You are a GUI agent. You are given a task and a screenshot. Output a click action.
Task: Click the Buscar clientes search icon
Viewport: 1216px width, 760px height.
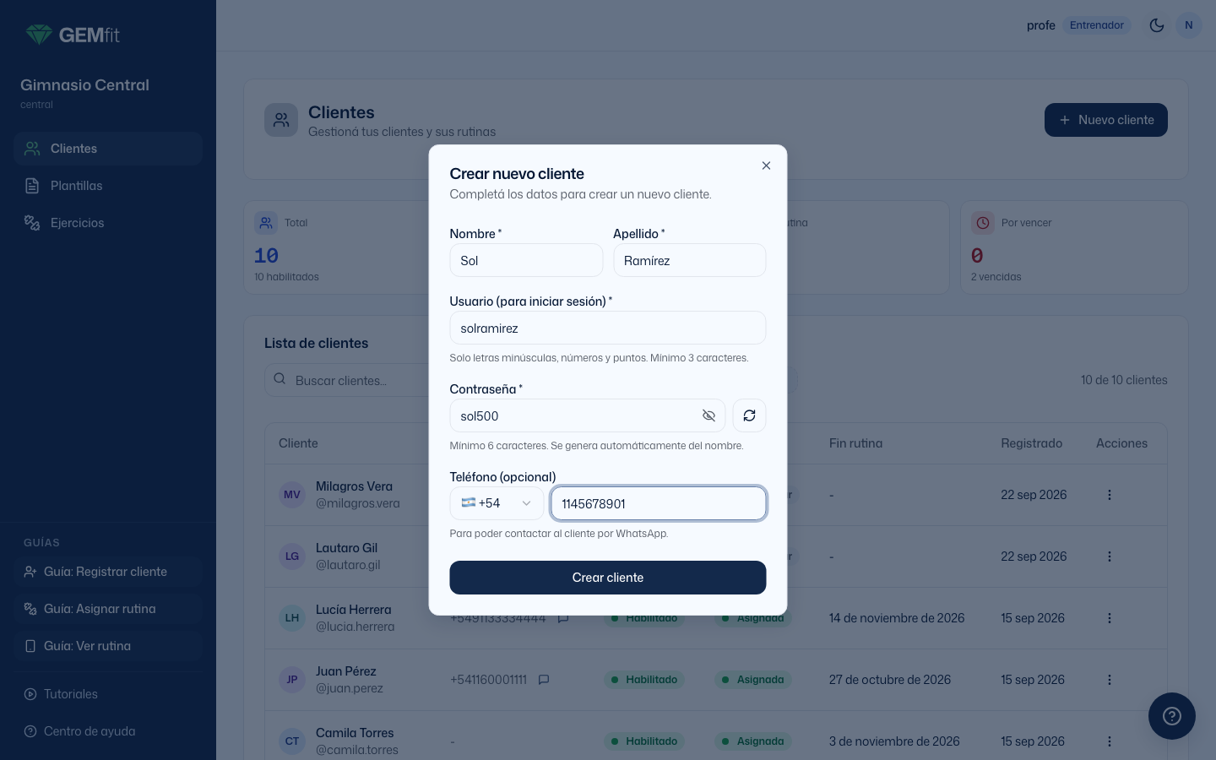280,380
